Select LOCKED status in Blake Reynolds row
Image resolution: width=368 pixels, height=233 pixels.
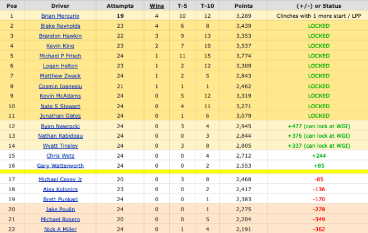coord(319,26)
